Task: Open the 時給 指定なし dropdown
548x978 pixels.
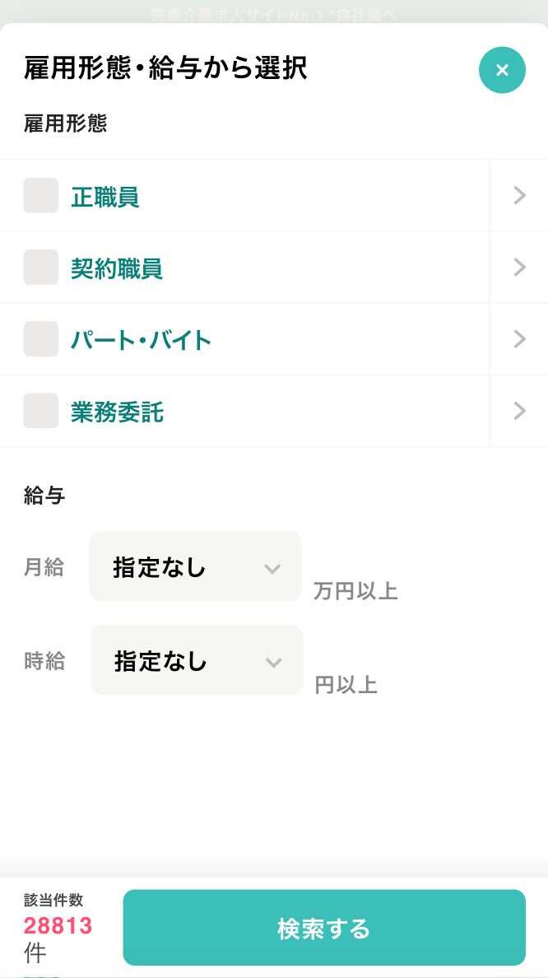Action: 196,660
